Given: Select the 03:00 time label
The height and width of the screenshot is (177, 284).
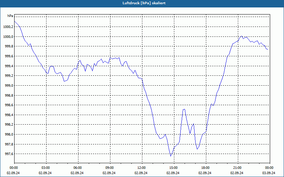Looking at the screenshot, I should tap(45, 168).
